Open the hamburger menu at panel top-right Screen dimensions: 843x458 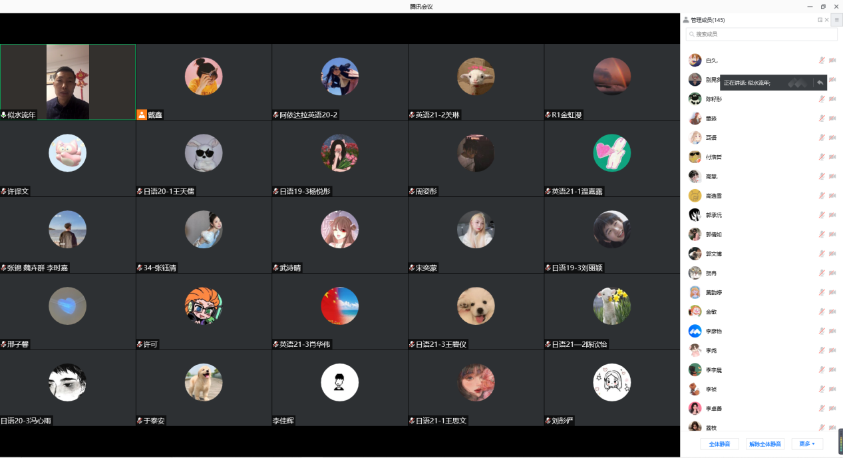(x=836, y=20)
